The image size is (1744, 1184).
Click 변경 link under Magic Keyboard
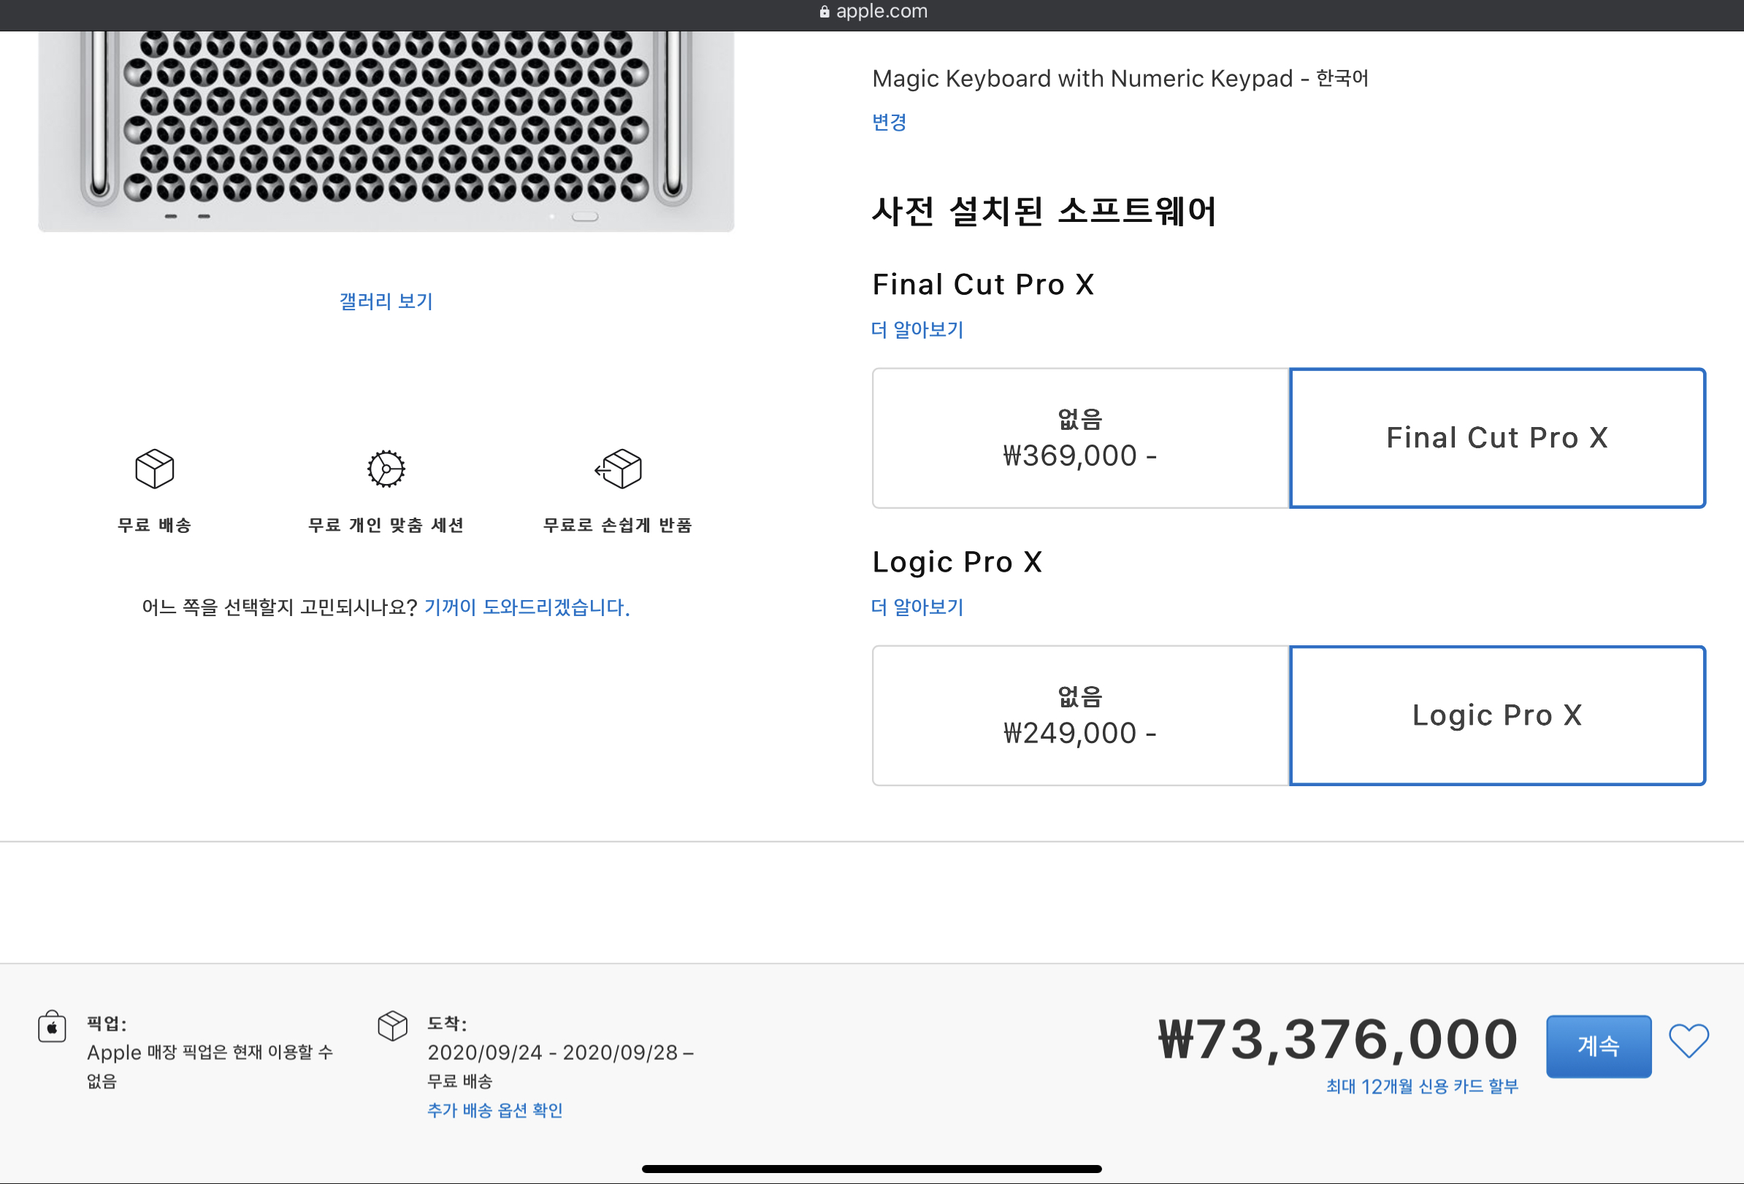(x=889, y=121)
